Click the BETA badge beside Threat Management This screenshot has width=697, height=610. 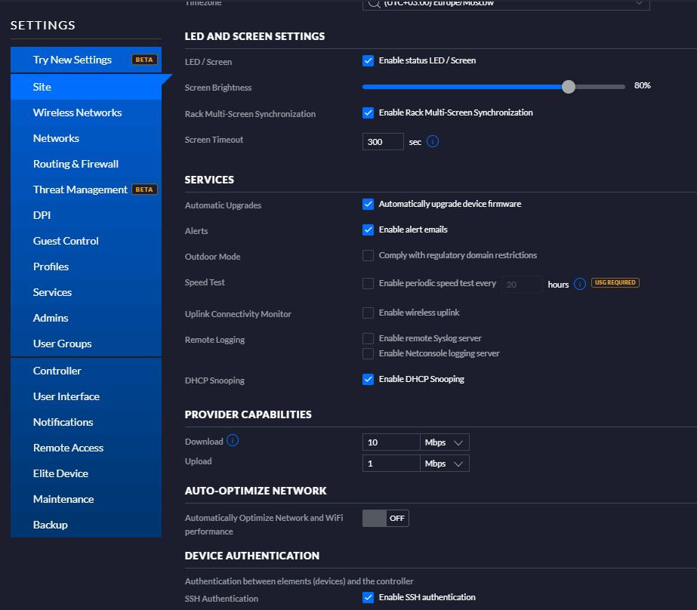[144, 189]
